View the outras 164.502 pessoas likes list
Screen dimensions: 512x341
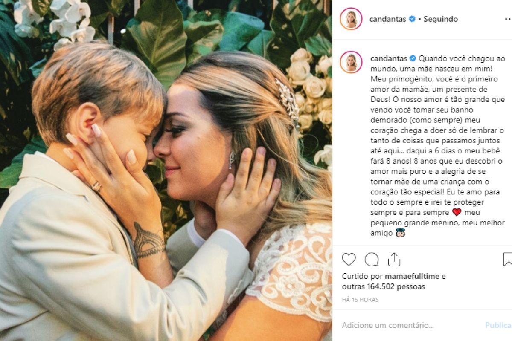[x=383, y=287]
